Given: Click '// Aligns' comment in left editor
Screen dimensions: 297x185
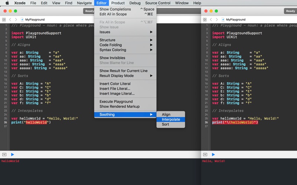Looking at the screenshot, I should coord(21,45).
